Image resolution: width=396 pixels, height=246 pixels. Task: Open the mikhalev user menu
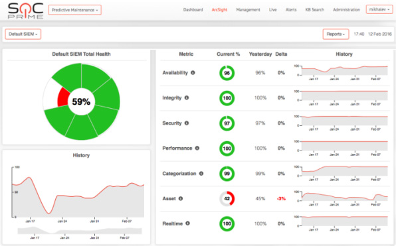pyautogui.click(x=379, y=9)
